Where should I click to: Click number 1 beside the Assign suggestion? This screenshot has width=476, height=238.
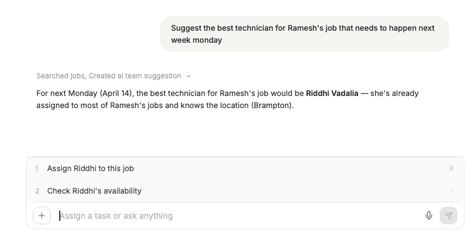37,168
